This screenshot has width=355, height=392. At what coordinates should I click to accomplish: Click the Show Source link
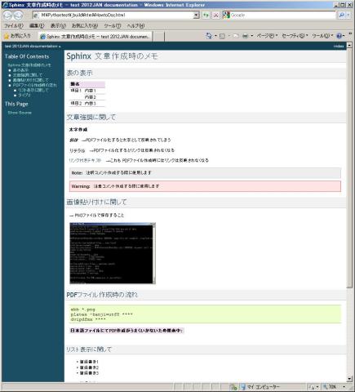20,113
